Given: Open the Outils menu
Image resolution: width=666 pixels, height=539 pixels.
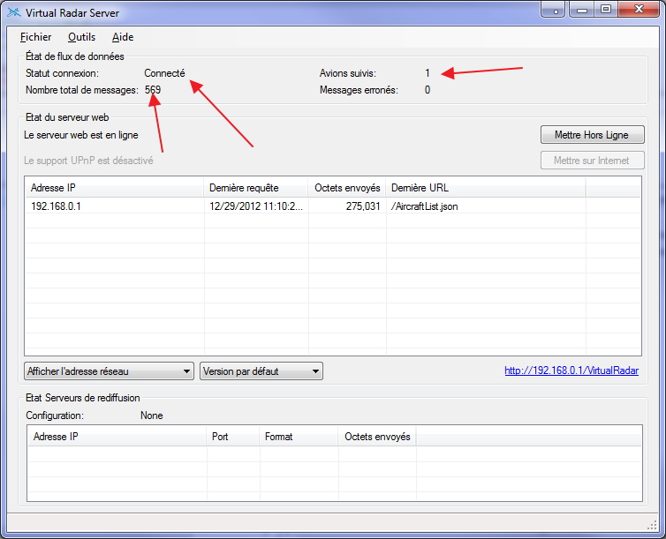Looking at the screenshot, I should tap(81, 37).
